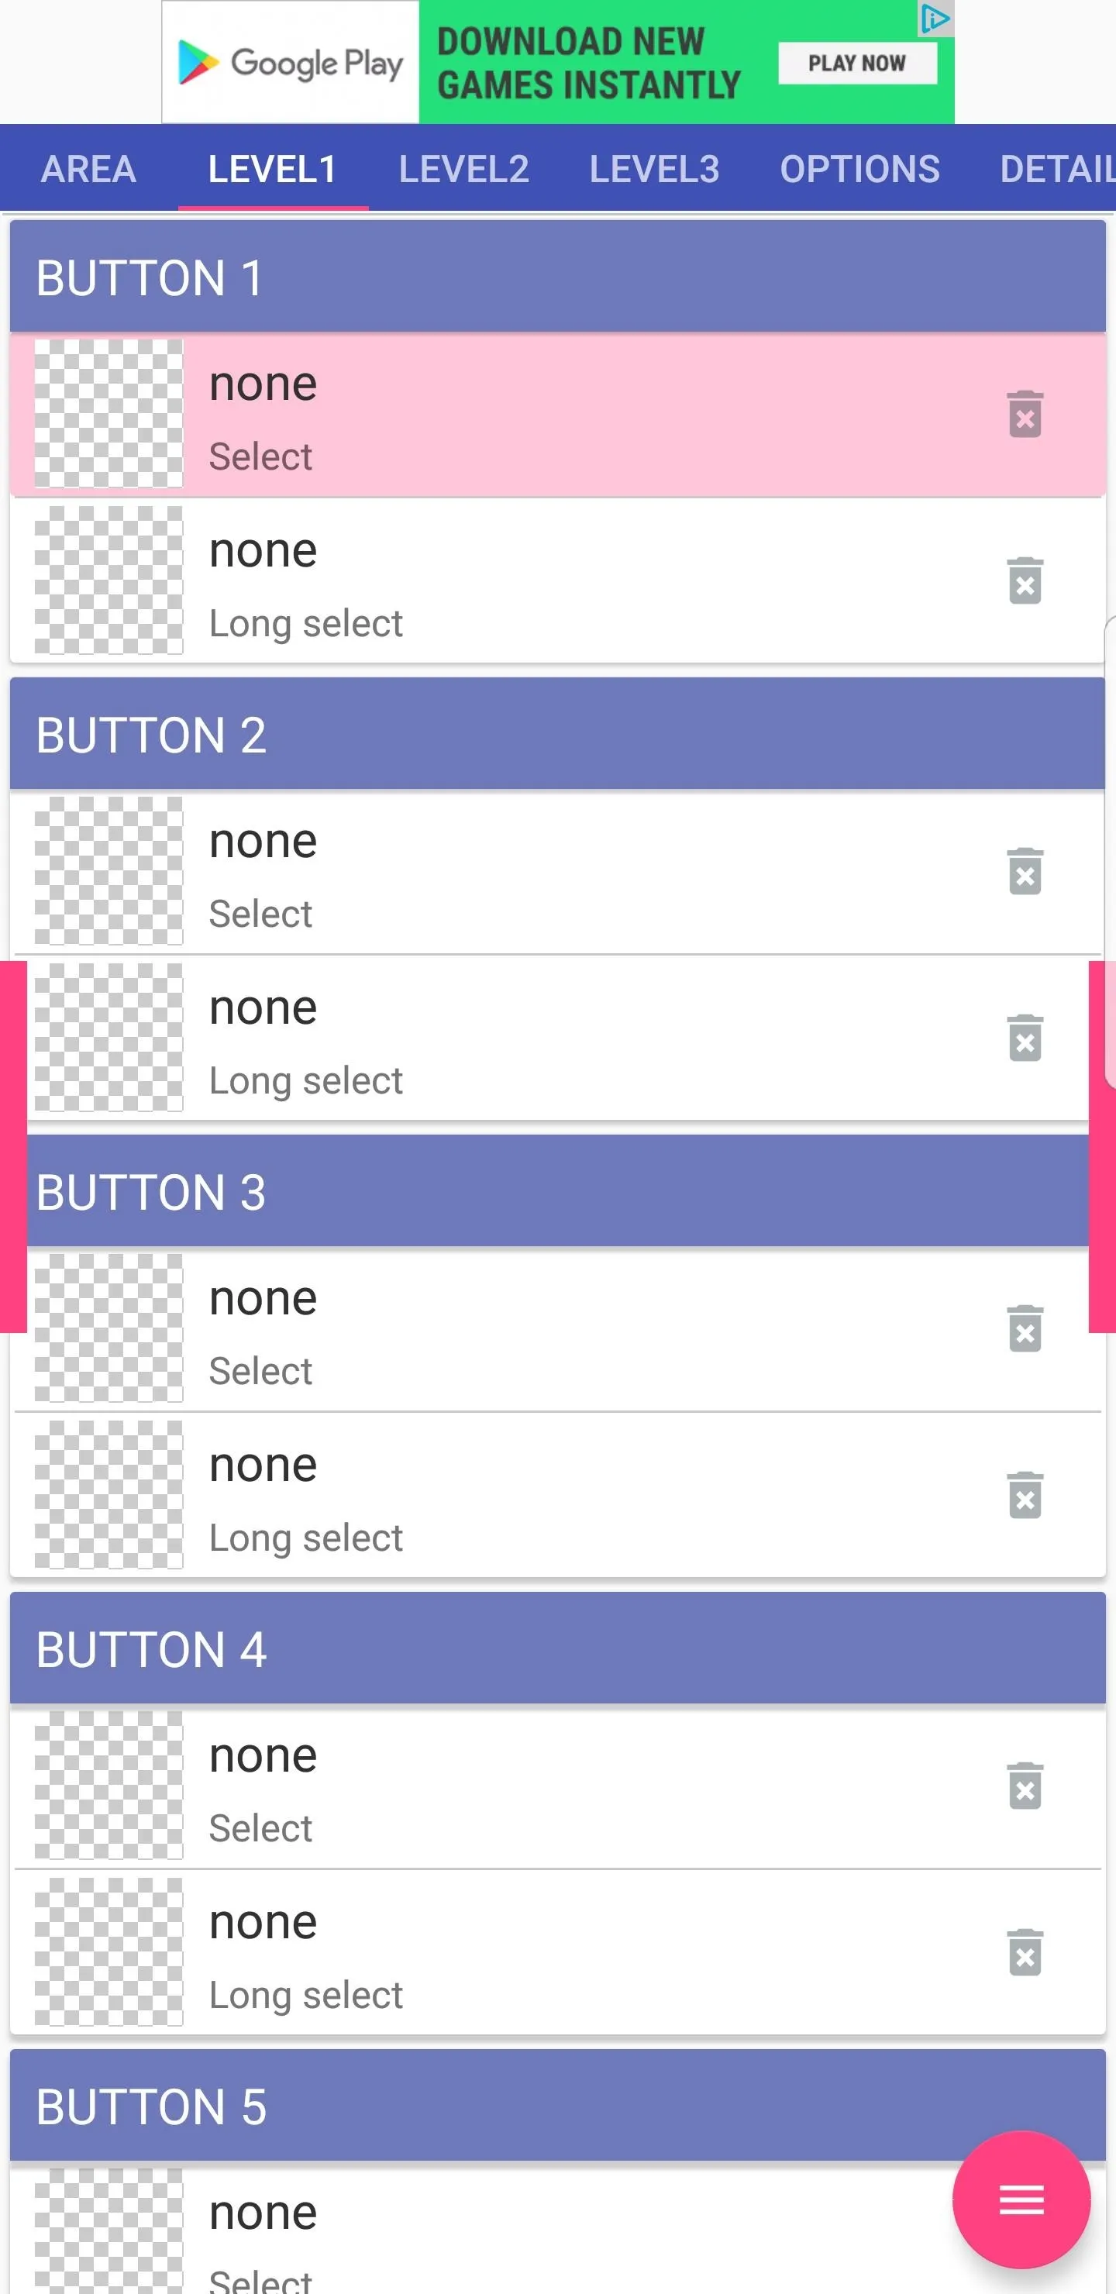Tap PLAY NOW in the ad banner

point(857,64)
